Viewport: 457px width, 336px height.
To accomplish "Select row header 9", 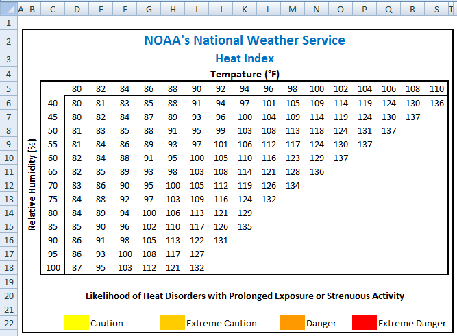I will click(x=8, y=145).
